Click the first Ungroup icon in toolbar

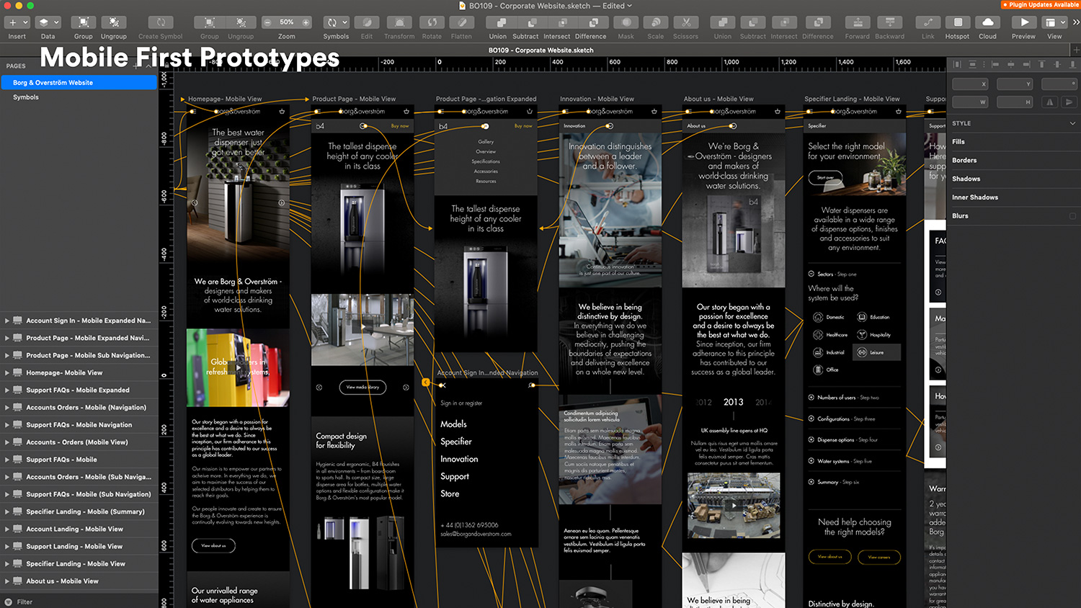pos(113,23)
